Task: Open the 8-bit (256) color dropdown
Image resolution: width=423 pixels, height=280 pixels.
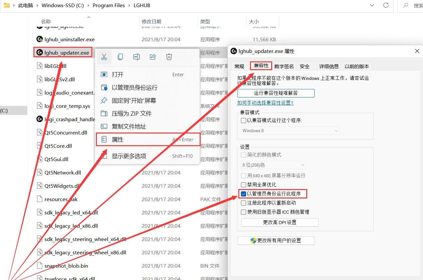Action: 273,165
